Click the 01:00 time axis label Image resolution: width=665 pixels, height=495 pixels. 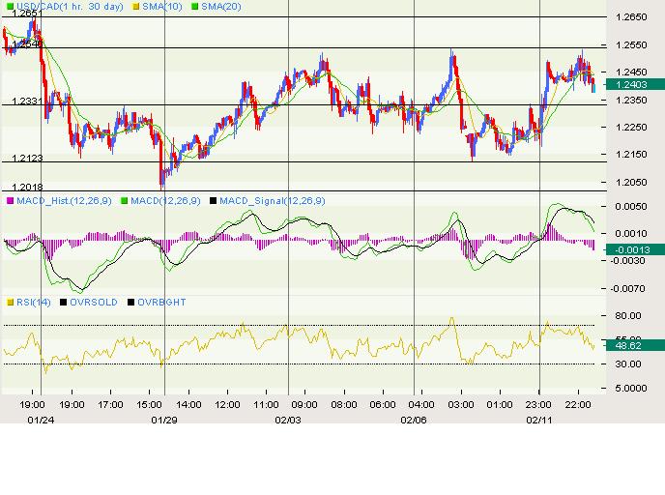coord(500,405)
